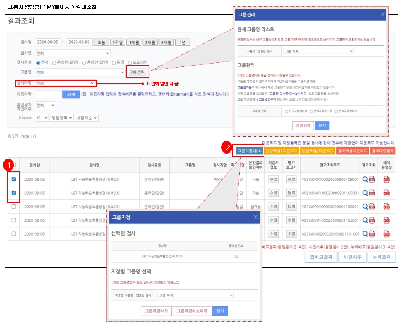Viewport: 403px width, 329px height.
Task: Open the PDF icon in the last result row
Action: pyautogui.click(x=372, y=233)
